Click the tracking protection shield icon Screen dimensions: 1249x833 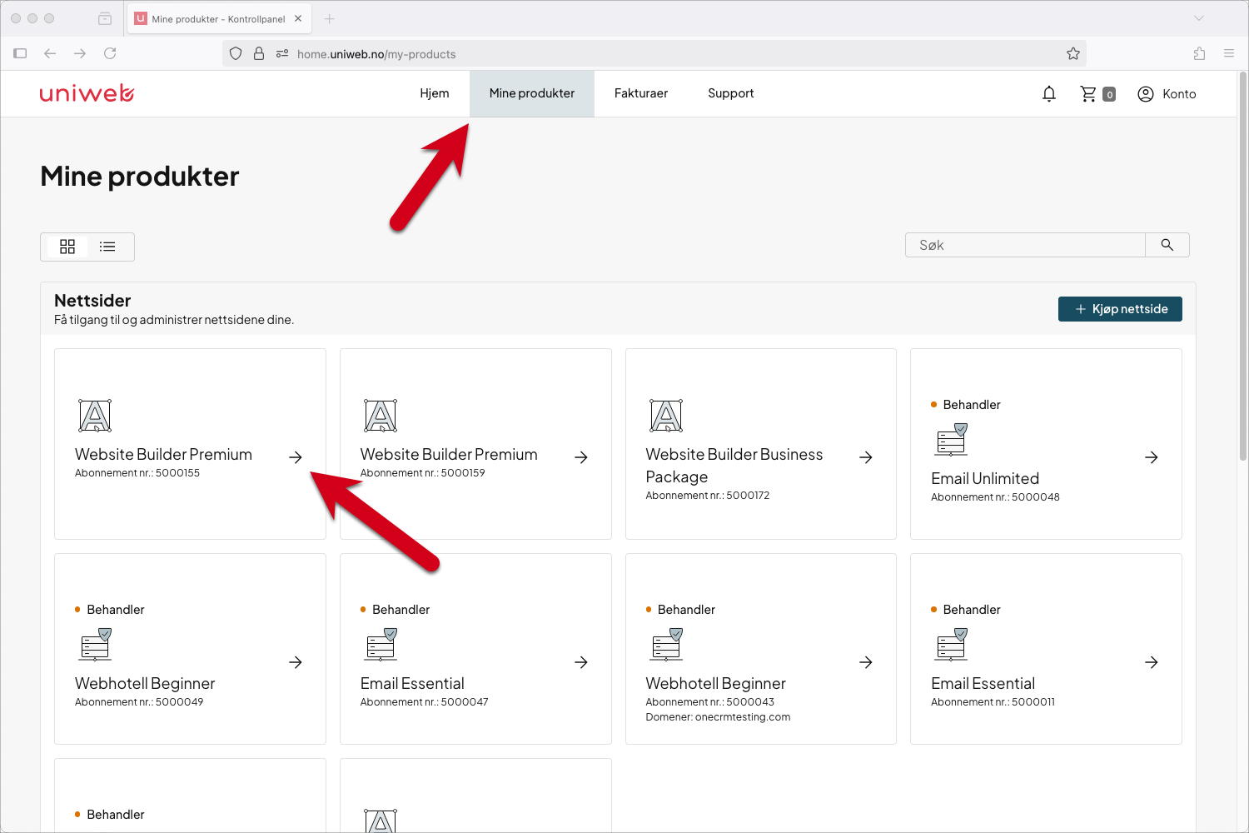pyautogui.click(x=236, y=53)
